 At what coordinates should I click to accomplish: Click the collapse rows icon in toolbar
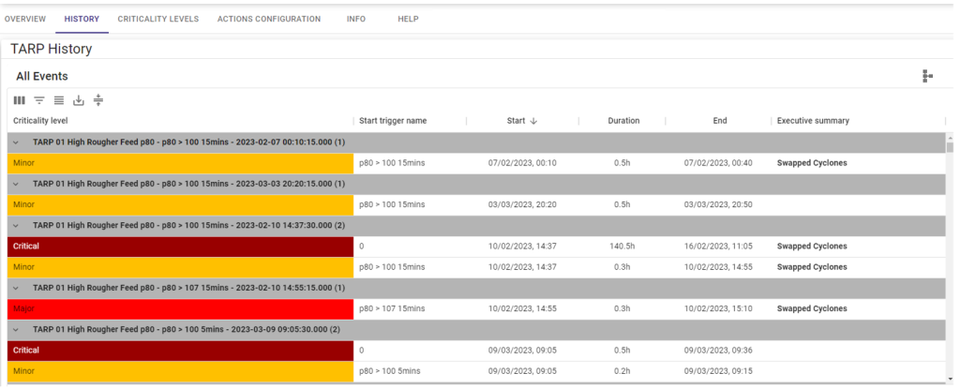click(98, 100)
